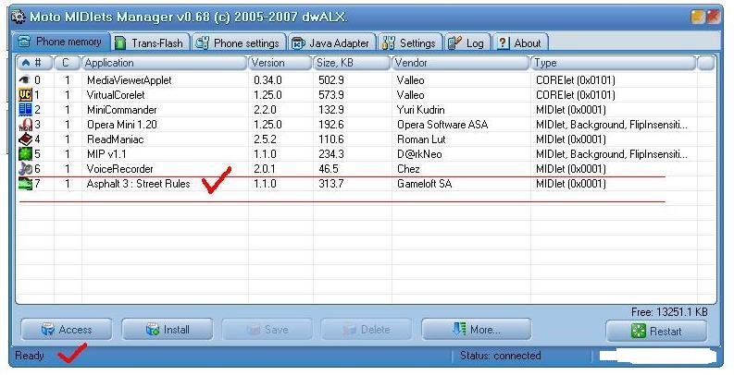Click the Restart button
This screenshot has height=375, width=734.
(656, 331)
